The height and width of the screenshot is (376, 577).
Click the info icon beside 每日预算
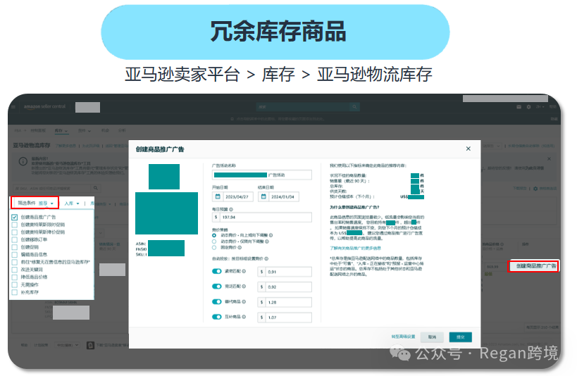pyautogui.click(x=231, y=209)
